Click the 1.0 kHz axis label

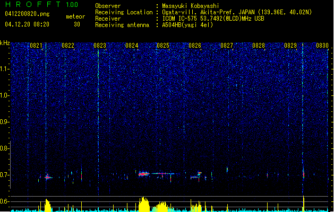pos(4,95)
